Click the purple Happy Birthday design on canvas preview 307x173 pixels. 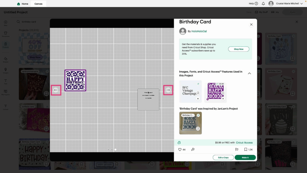point(75,80)
